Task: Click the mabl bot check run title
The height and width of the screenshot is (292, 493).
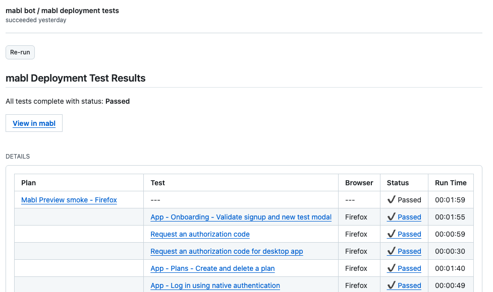Action: tap(62, 10)
